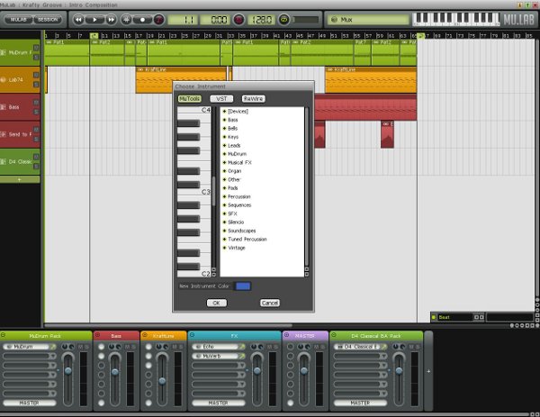The height and width of the screenshot is (417, 540).
Task: Click the rewind transport button
Action: (78, 20)
